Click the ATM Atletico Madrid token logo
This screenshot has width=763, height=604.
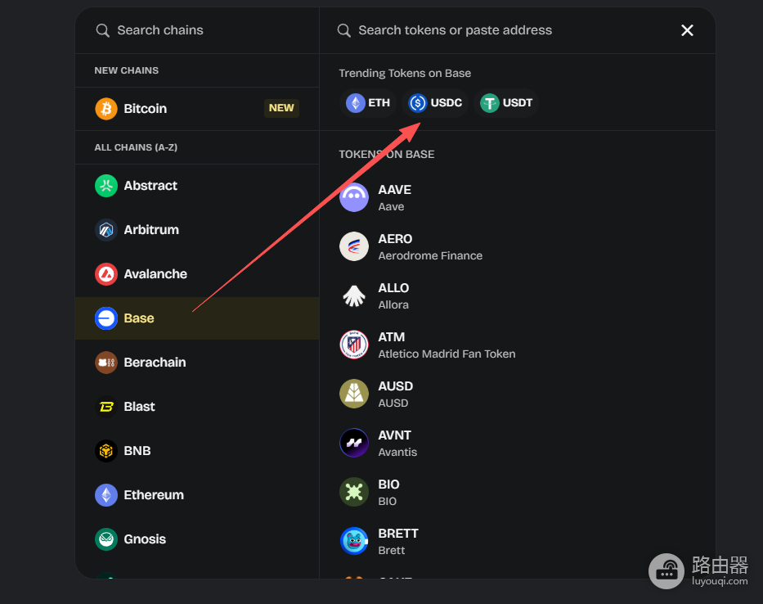[354, 345]
